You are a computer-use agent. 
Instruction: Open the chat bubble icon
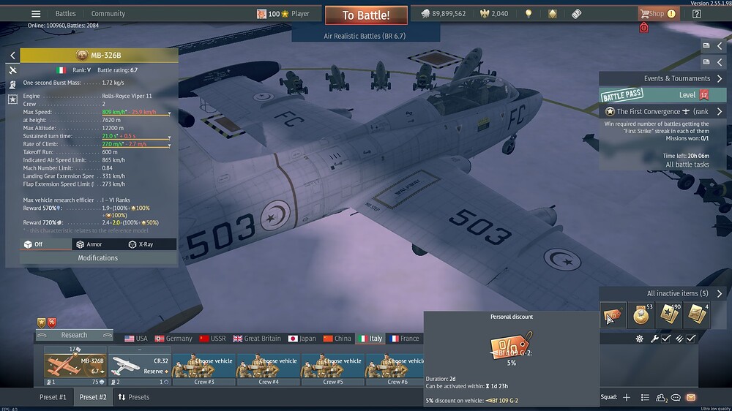point(676,398)
